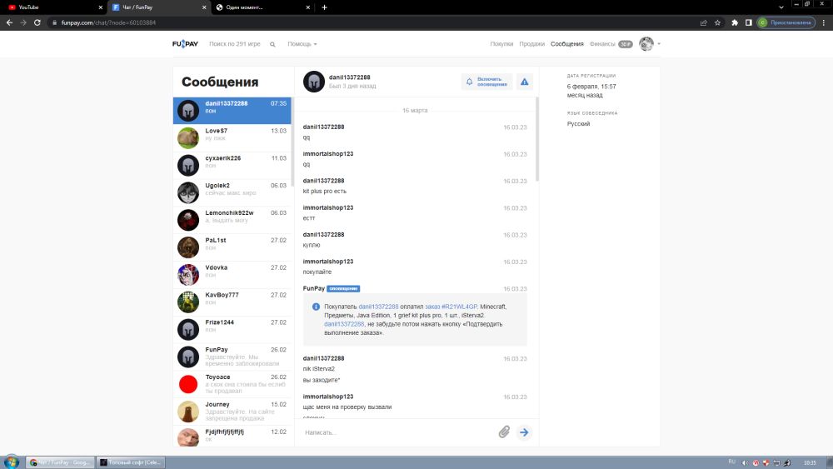
Task: Open the Покупки page
Action: pos(501,44)
